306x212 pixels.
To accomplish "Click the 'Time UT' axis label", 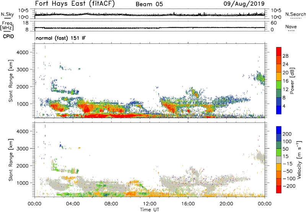I will [150, 210].
